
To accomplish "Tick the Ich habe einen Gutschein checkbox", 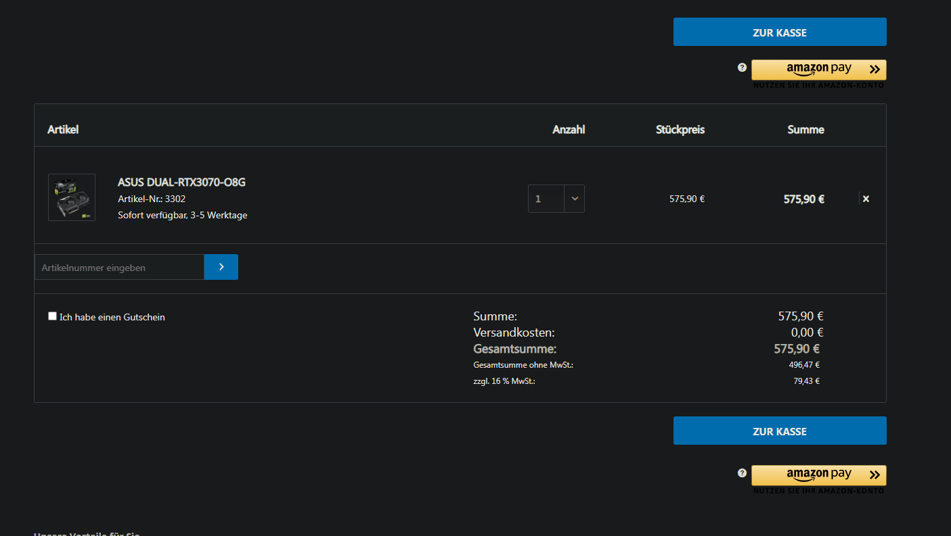I will (x=52, y=316).
